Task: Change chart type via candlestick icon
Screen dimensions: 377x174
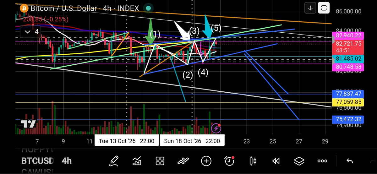Action: point(253,161)
